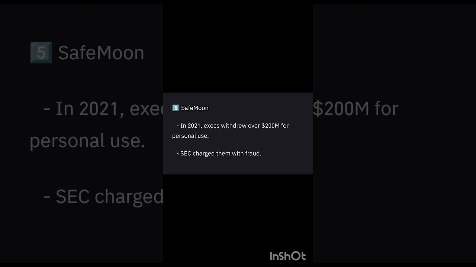Click the small number 5 keycap emoji
The image size is (476, 267).
176,108
